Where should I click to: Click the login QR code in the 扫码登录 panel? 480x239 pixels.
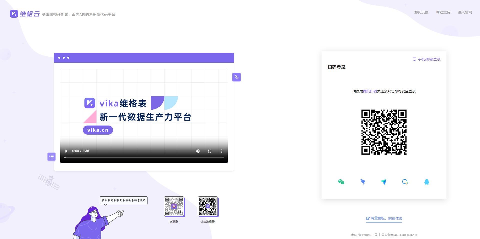point(384,132)
